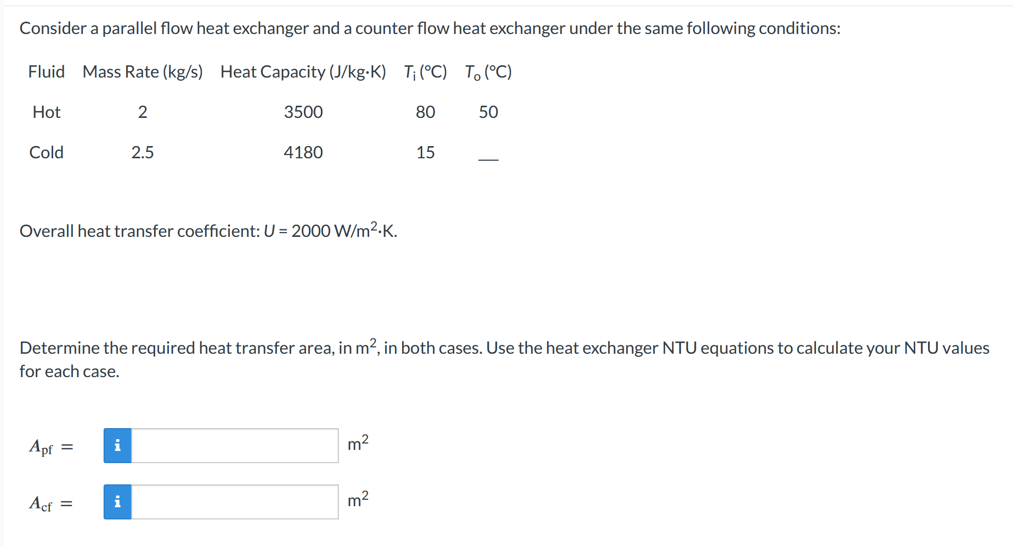This screenshot has height=546, width=1013.
Task: Click the value 3500 in the table
Action: tap(303, 112)
